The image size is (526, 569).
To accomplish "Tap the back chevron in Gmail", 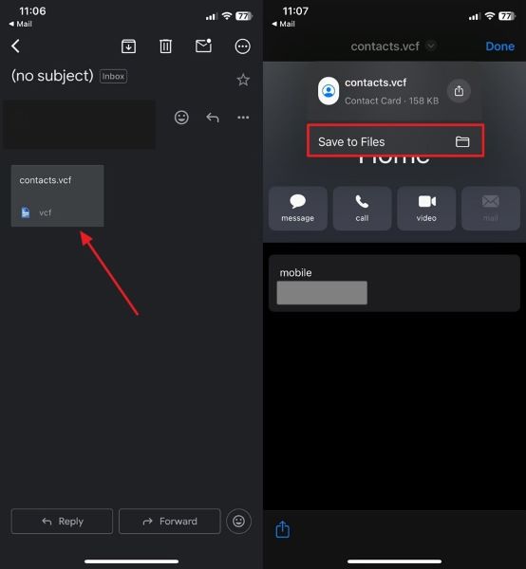I will pyautogui.click(x=15, y=46).
